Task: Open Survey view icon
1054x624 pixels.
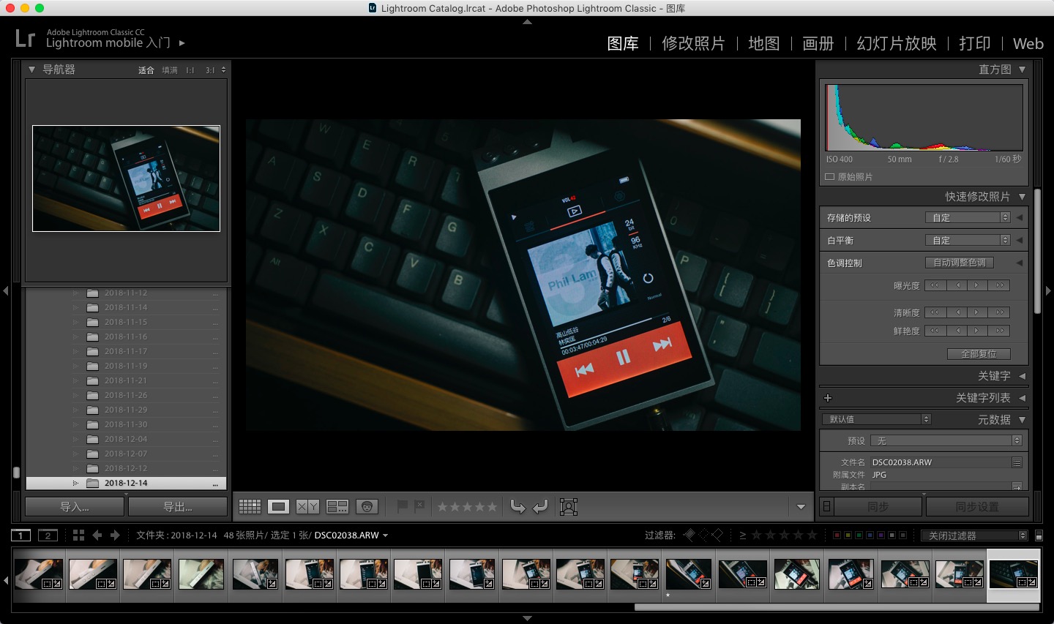Action: [x=337, y=506]
